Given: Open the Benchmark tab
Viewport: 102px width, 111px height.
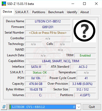Looking at the screenshot, I should (56, 12).
